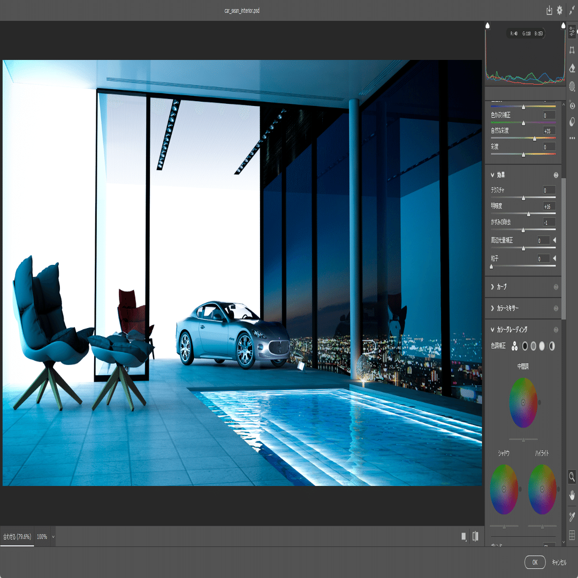The height and width of the screenshot is (578, 578).
Task: Toggle visibility of カラーミキサー panel edits
Action: pos(556,308)
